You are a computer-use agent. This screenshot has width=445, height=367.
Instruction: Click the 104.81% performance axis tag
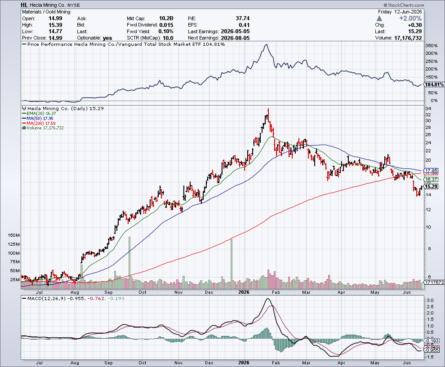(x=434, y=84)
